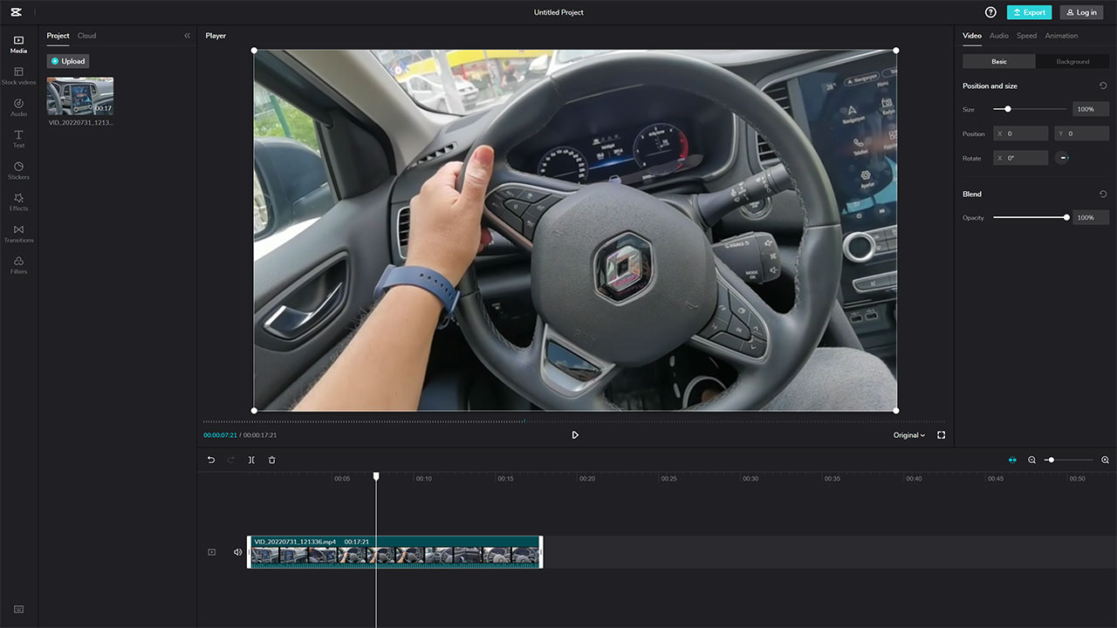The image size is (1117, 628).
Task: Click the top-left resize handle of video
Action: click(x=254, y=50)
